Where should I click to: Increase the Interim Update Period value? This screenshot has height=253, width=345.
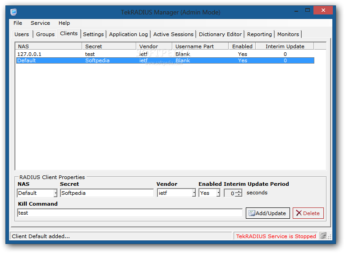click(x=239, y=191)
